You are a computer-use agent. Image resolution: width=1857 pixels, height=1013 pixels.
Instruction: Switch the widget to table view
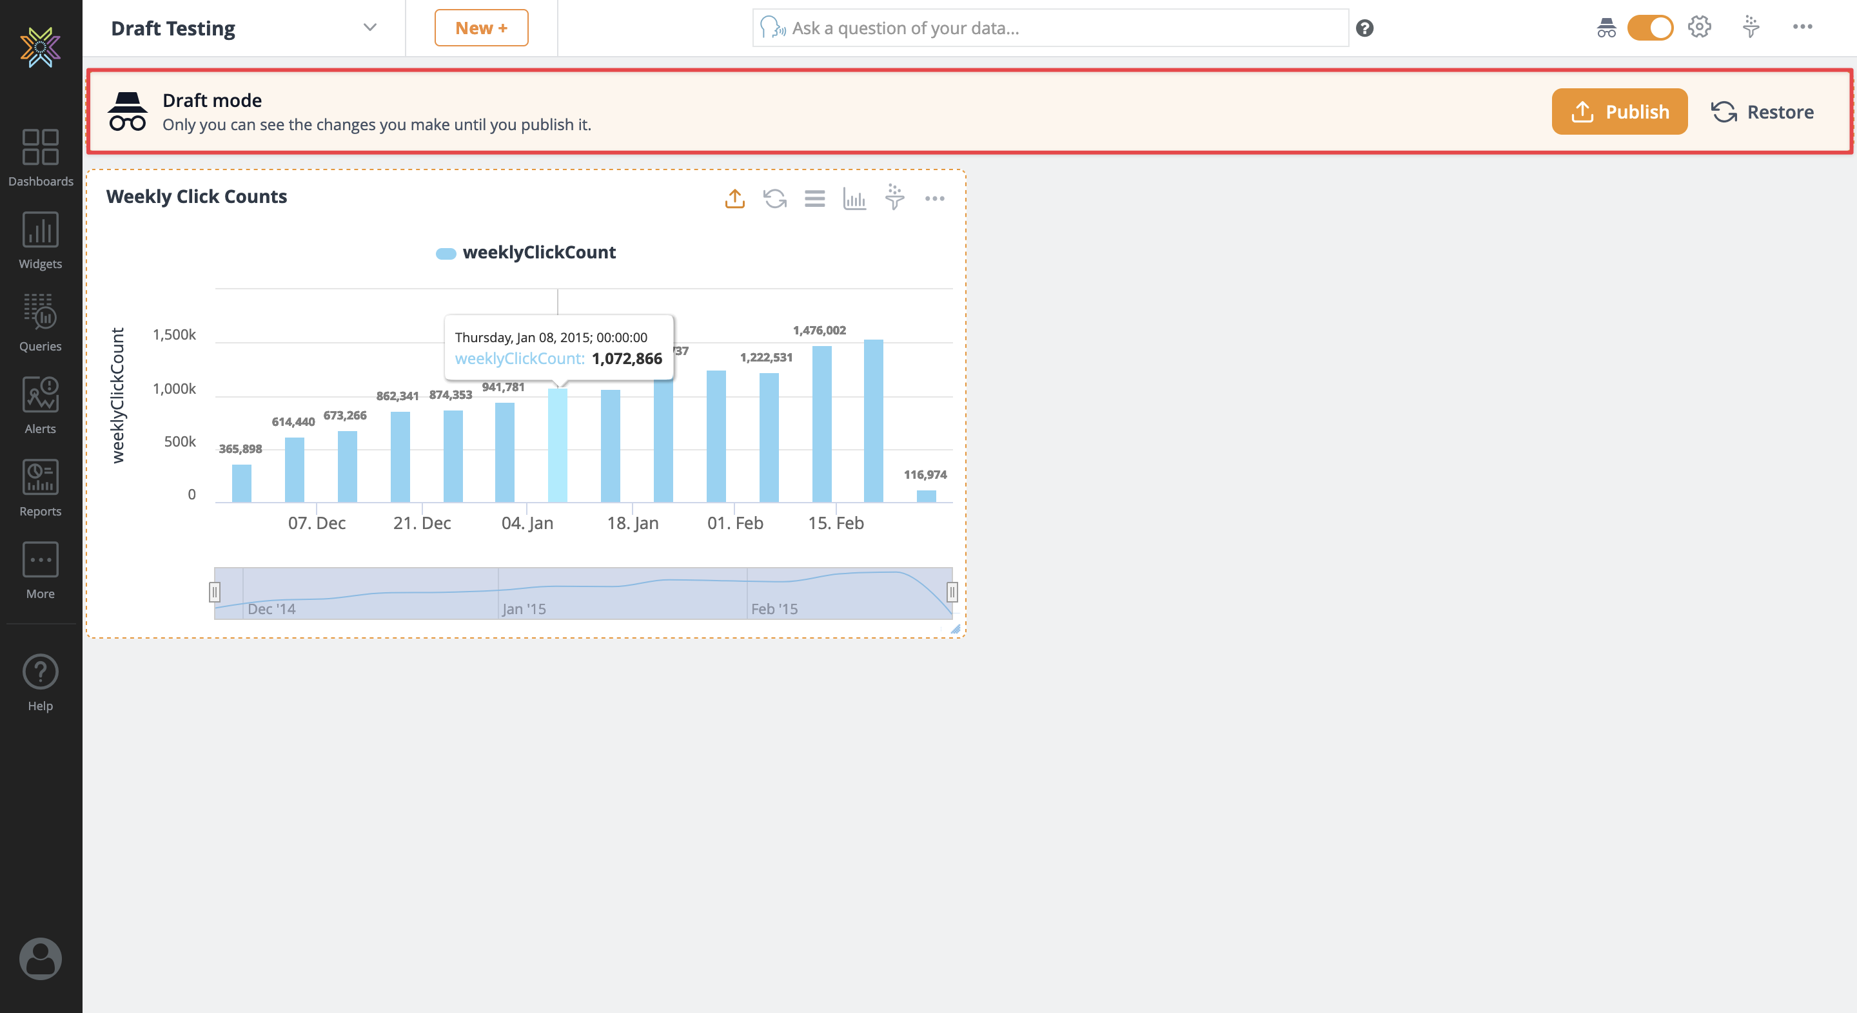(814, 198)
